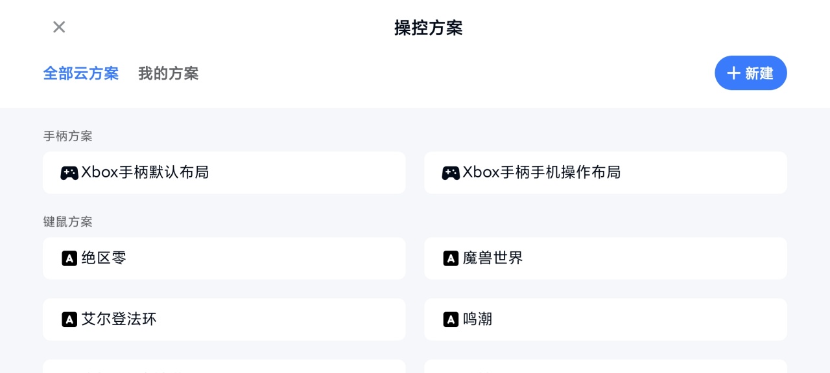The width and height of the screenshot is (830, 373).
Task: Choose the 鸣潮 scheme card
Action: click(606, 319)
